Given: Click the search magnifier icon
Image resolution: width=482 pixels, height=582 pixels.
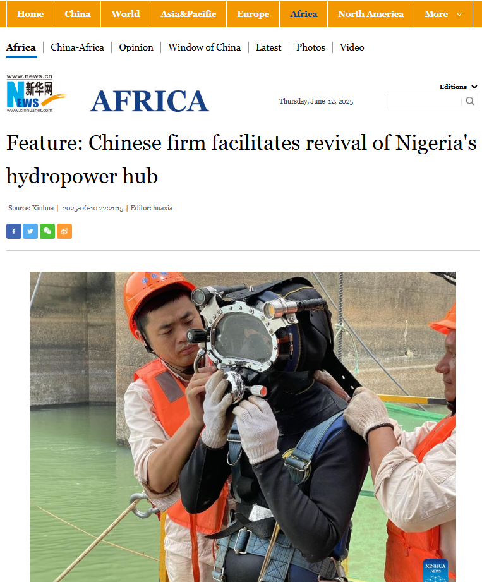Looking at the screenshot, I should [470, 101].
